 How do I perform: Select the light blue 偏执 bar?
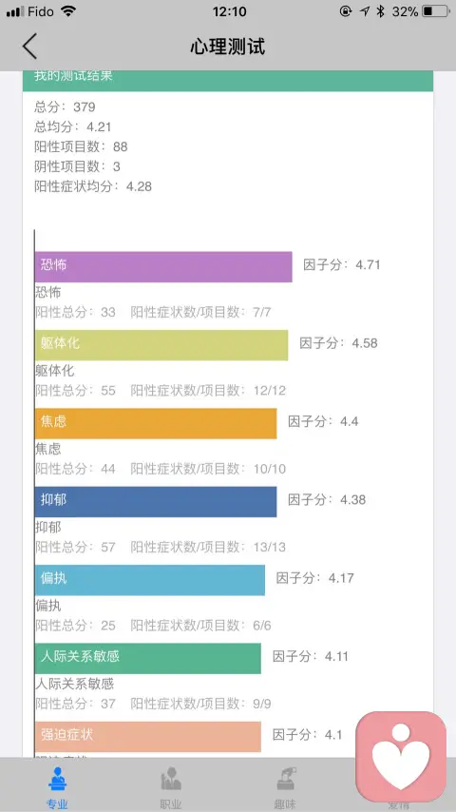pos(150,580)
